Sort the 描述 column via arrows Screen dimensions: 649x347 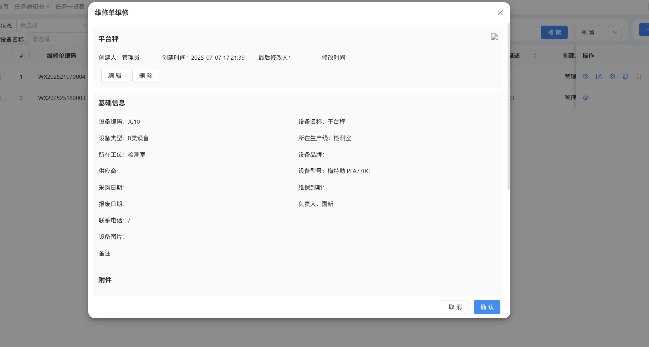pyautogui.click(x=535, y=56)
